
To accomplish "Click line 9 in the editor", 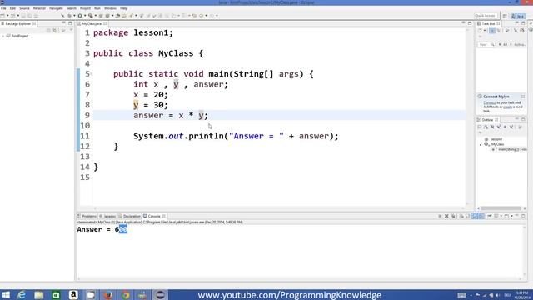I will pos(279,115).
